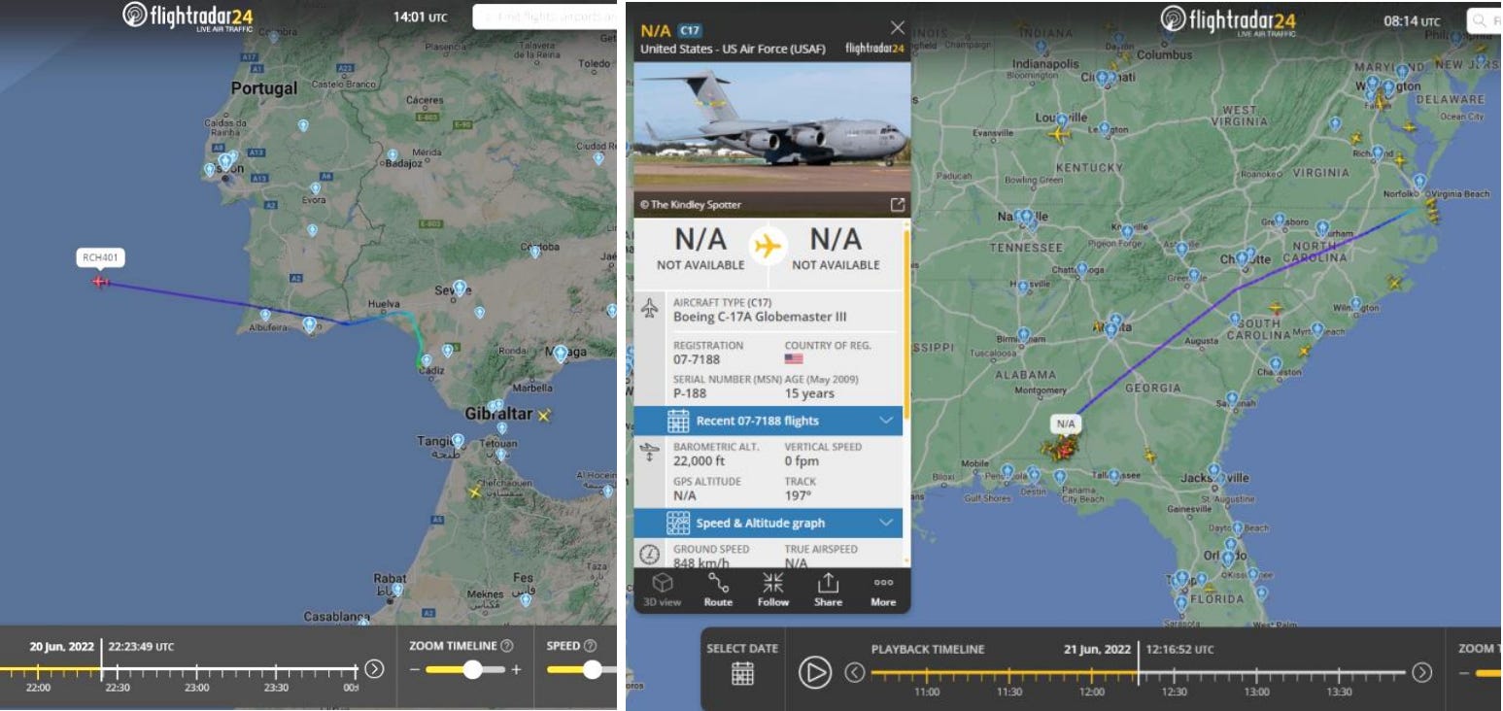Select the yellow aircraft over northern Morocco
Screen dimensions: 1503x711
[474, 492]
